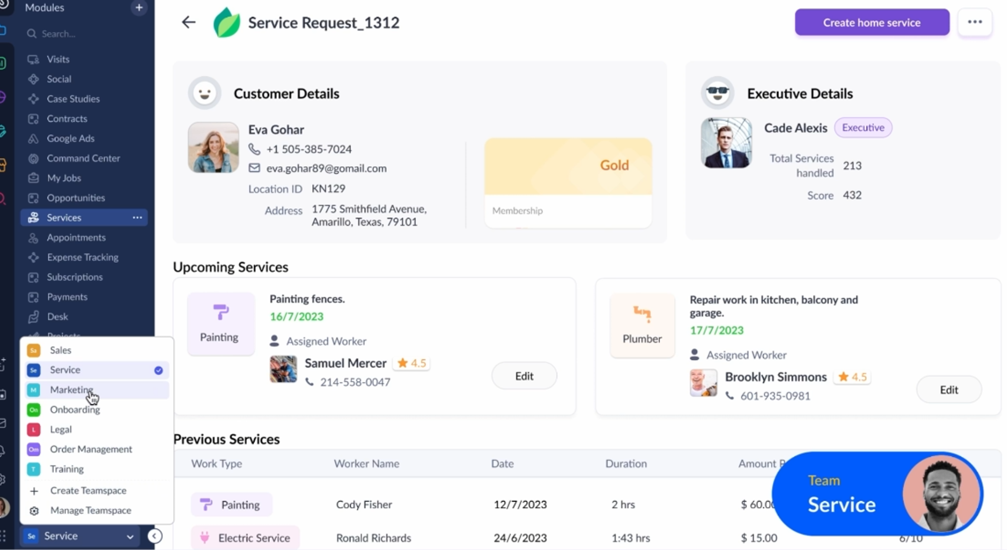Add a module with plus icon
This screenshot has width=1007, height=550.
coord(139,8)
